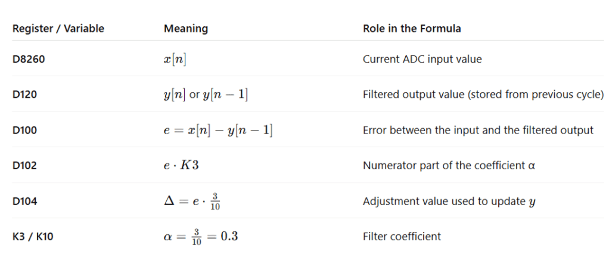Click the "Role in the Formula" header
The width and height of the screenshot is (609, 279).
[x=412, y=29]
